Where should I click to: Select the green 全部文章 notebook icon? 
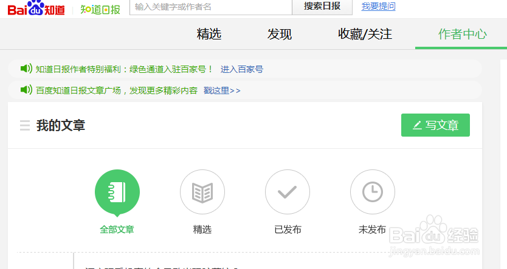tap(117, 192)
